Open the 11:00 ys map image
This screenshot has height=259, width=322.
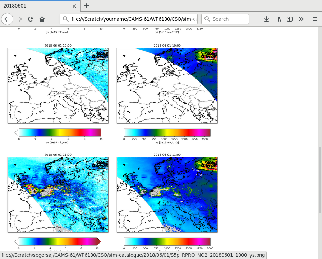[x=167, y=195]
